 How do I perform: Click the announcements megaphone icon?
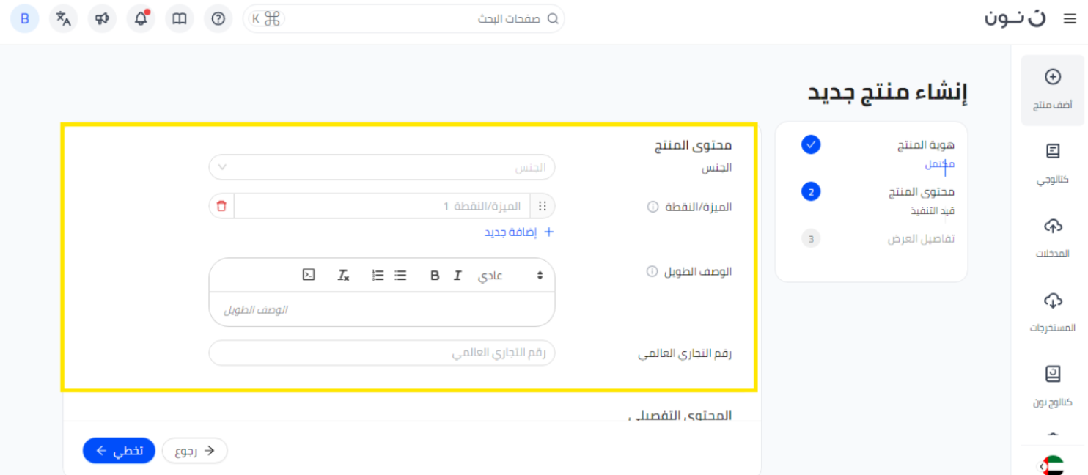102,19
